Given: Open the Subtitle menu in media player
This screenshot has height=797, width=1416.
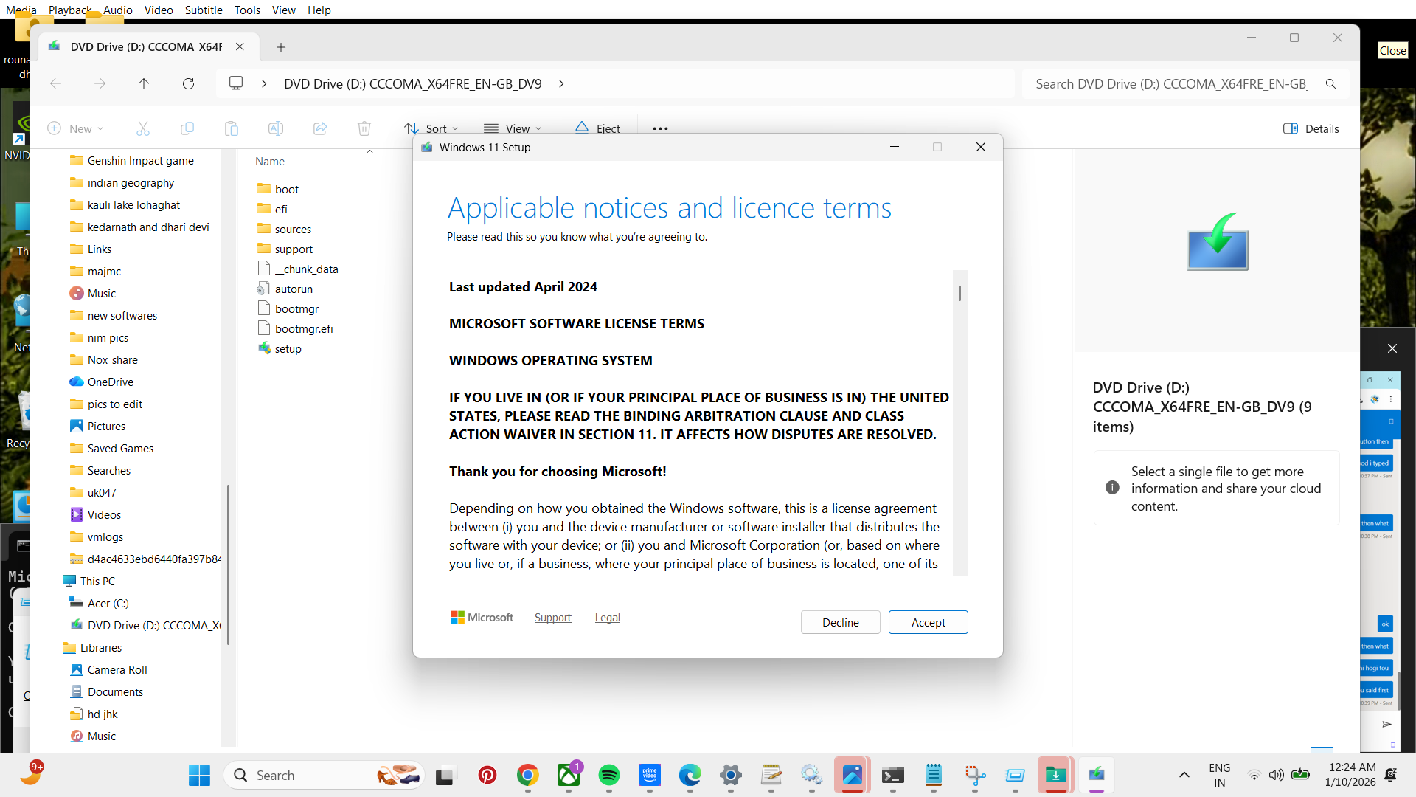Looking at the screenshot, I should tap(204, 10).
